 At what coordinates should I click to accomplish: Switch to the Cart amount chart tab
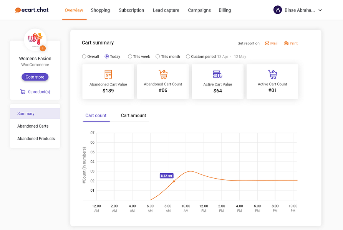(x=133, y=115)
